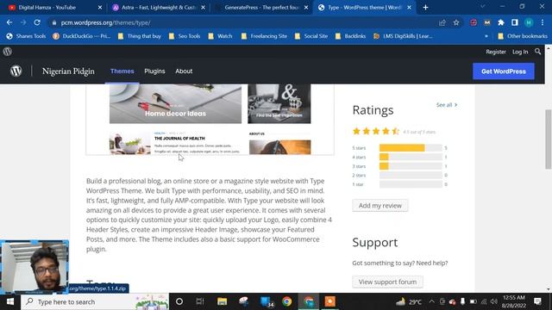Screen dimensions: 552x310
Task: Go back with the browser back arrow
Action: [9, 22]
